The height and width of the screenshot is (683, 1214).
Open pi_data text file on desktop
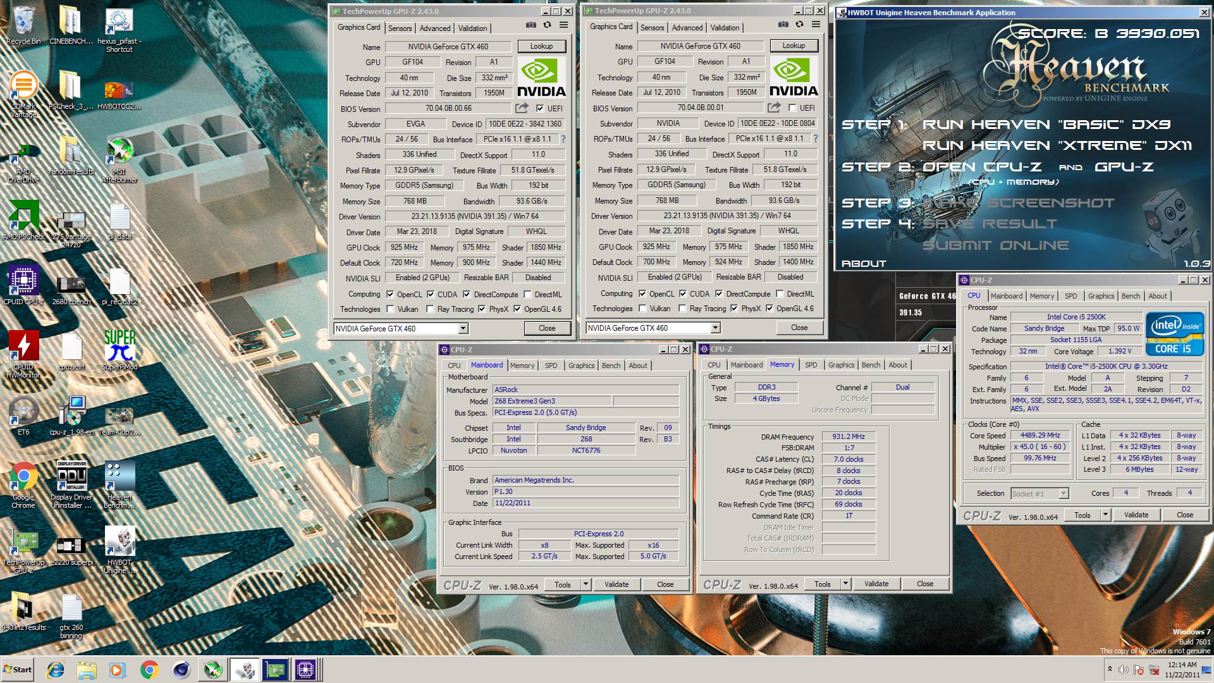click(119, 221)
